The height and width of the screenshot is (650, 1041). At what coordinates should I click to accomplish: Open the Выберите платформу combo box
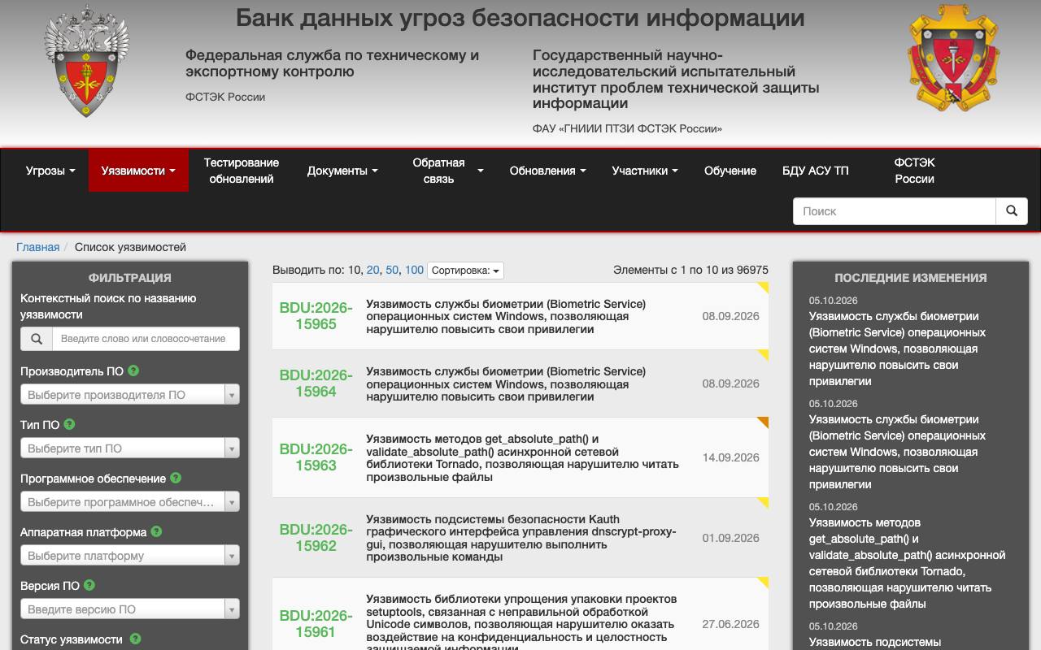(x=130, y=556)
